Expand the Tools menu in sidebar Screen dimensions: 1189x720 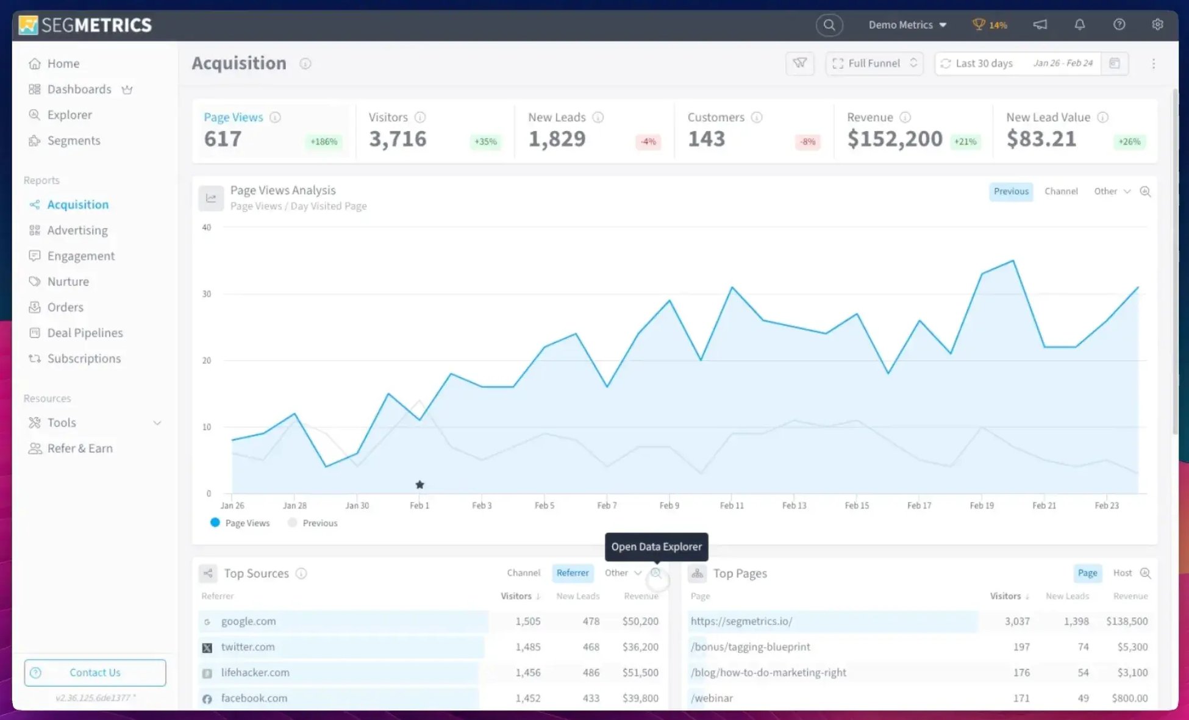click(95, 422)
